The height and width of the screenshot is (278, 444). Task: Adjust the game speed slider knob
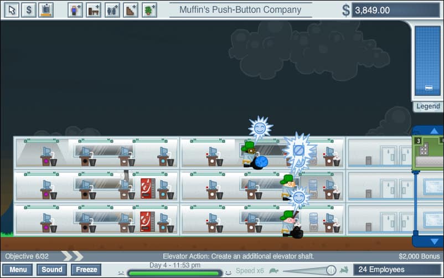point(331,270)
